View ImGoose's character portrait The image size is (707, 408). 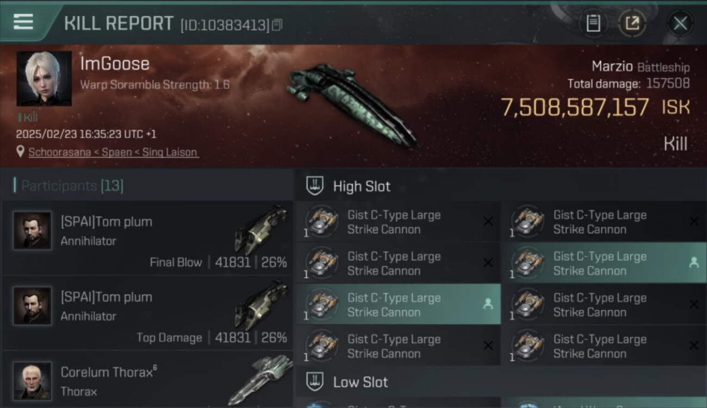pyautogui.click(x=44, y=79)
